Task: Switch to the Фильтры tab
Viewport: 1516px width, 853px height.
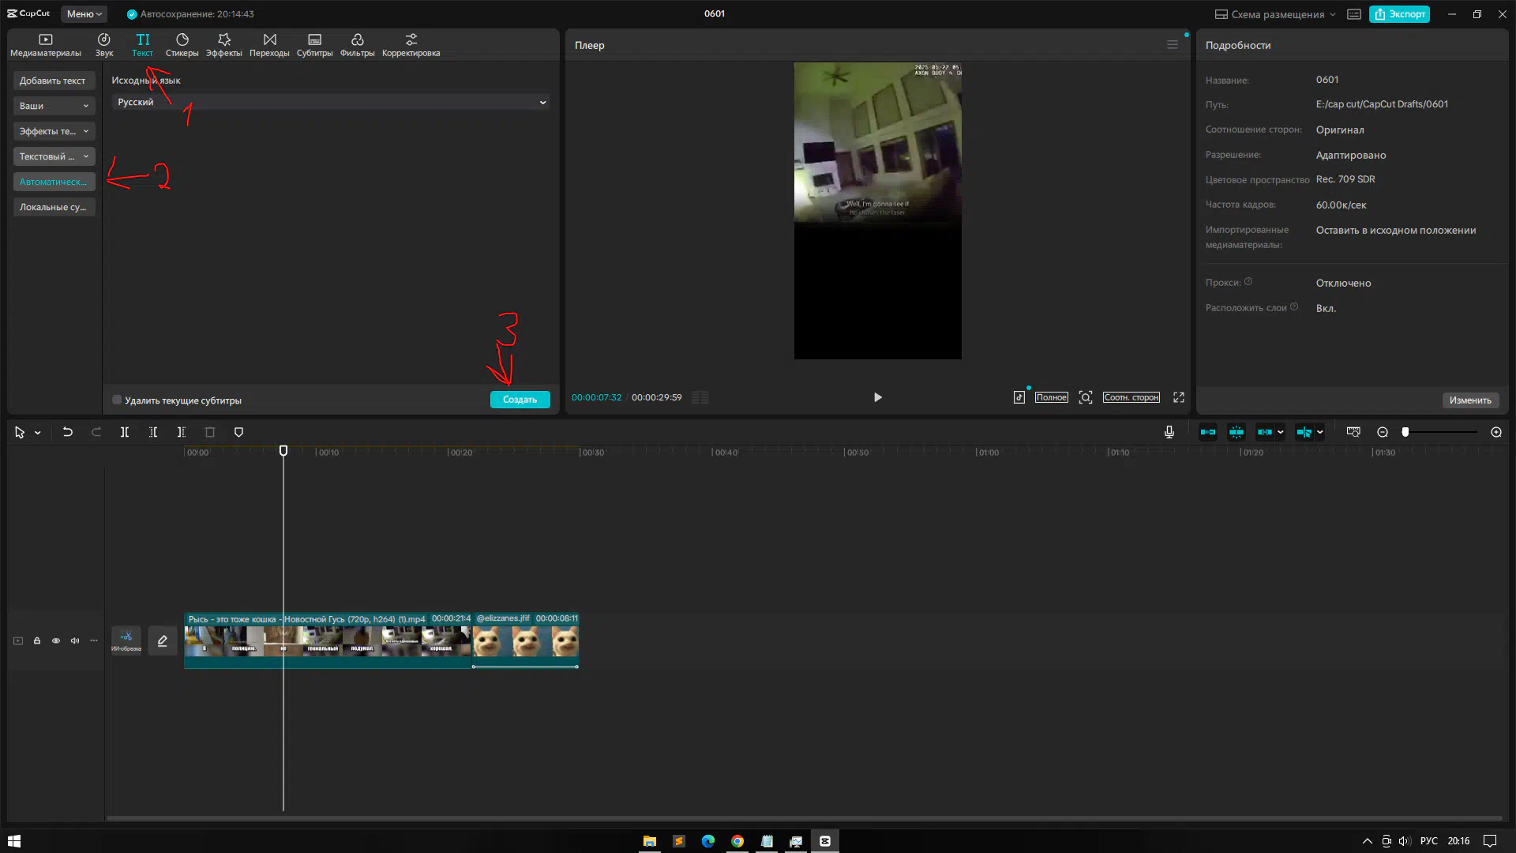Action: coord(357,44)
